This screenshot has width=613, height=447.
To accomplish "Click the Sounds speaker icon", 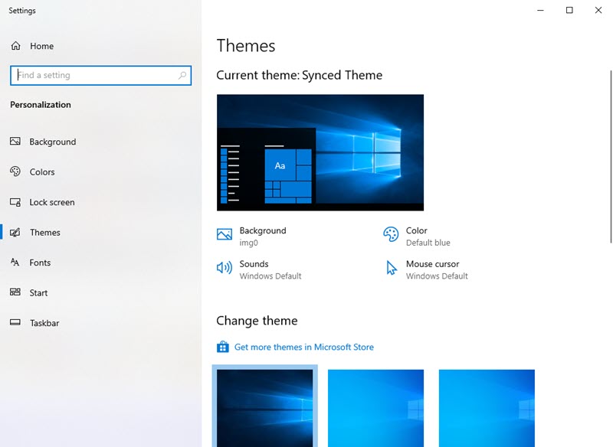I will coord(224,267).
